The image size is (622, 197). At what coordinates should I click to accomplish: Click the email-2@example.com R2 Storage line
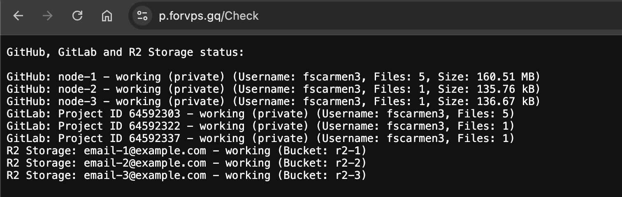186,163
